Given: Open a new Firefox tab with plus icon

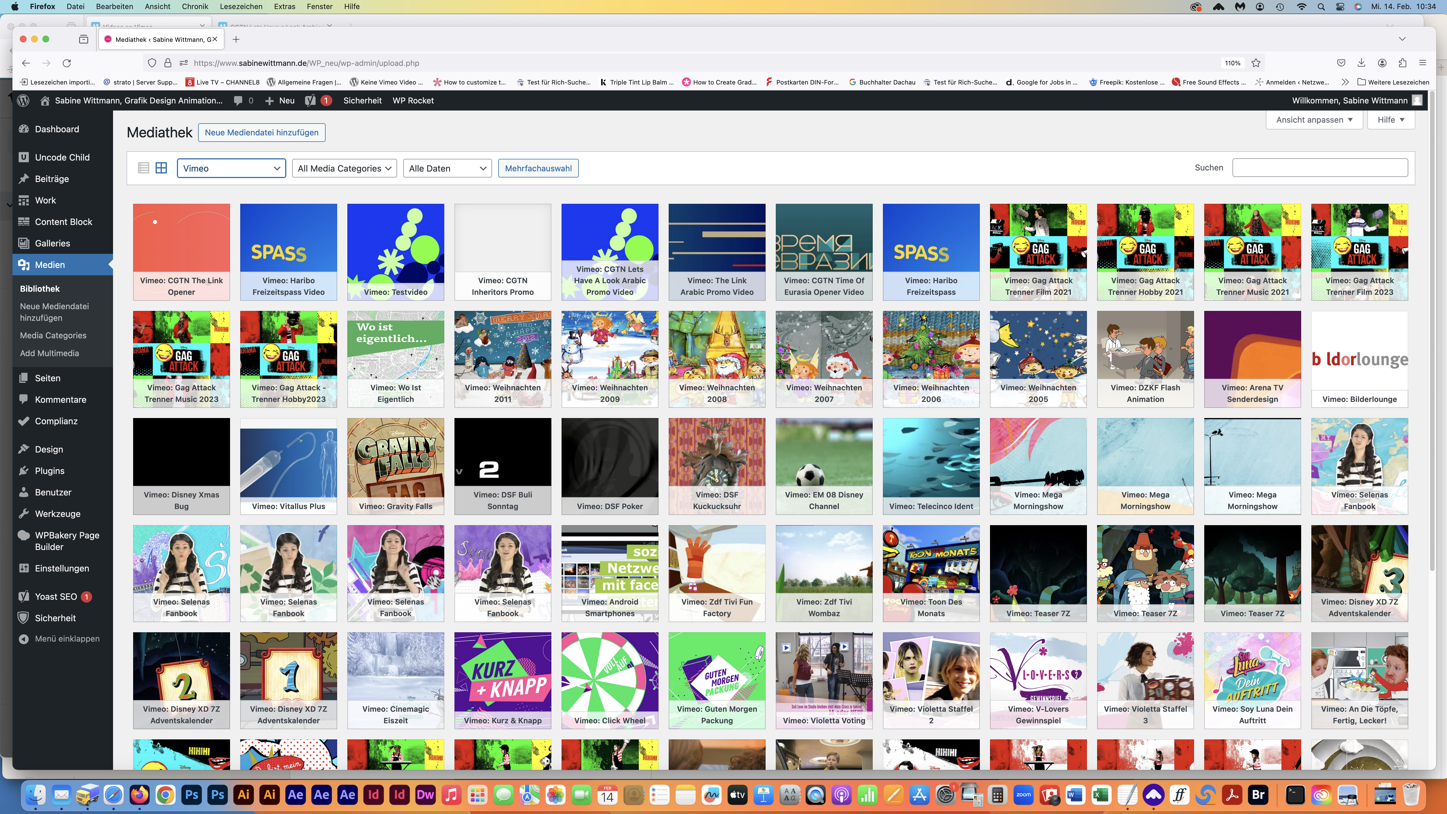Looking at the screenshot, I should pyautogui.click(x=236, y=39).
